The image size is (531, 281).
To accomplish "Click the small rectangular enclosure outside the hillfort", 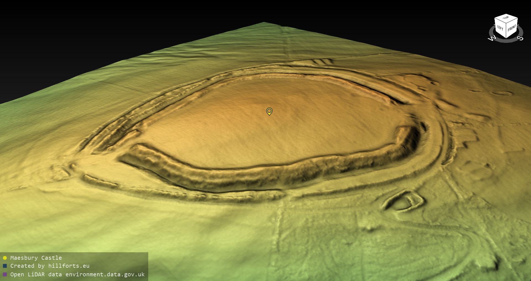I will [404, 201].
